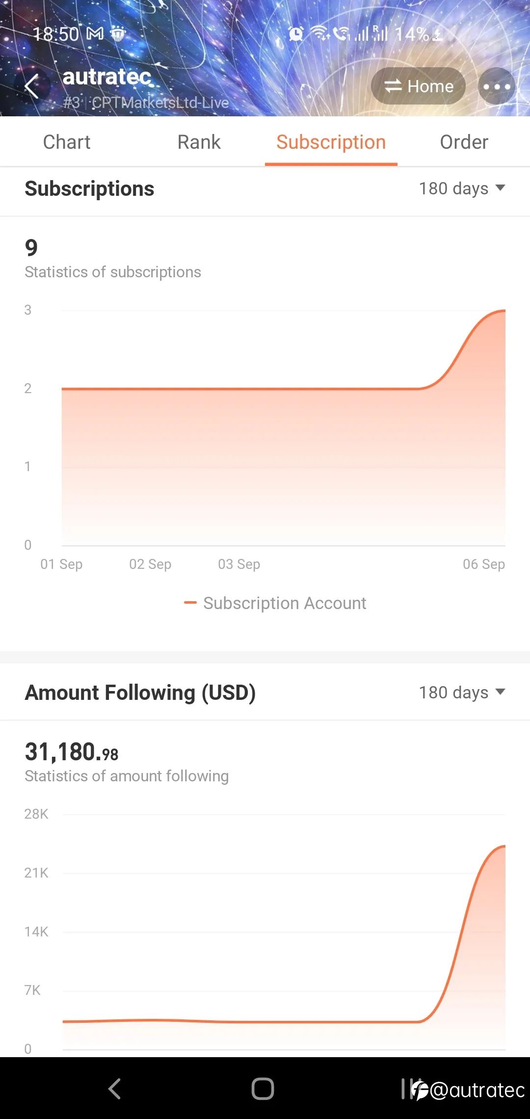This screenshot has width=530, height=1119.
Task: Tap the 31,180.98 amount following figure
Action: [x=72, y=752]
